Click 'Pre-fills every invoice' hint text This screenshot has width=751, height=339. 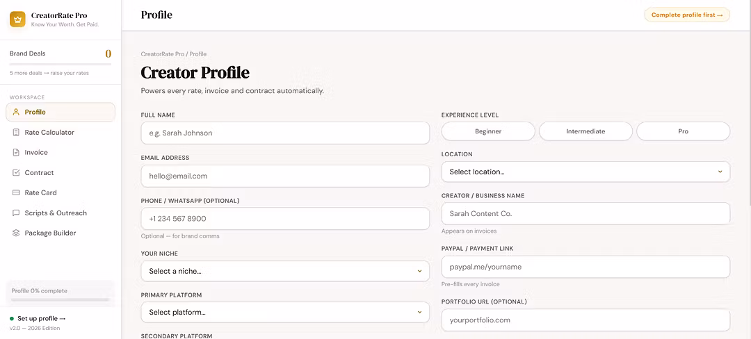(x=470, y=284)
